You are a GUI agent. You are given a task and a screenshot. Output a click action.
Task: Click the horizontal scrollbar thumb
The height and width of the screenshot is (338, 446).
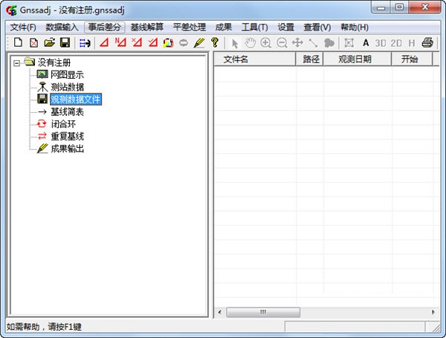point(263,312)
